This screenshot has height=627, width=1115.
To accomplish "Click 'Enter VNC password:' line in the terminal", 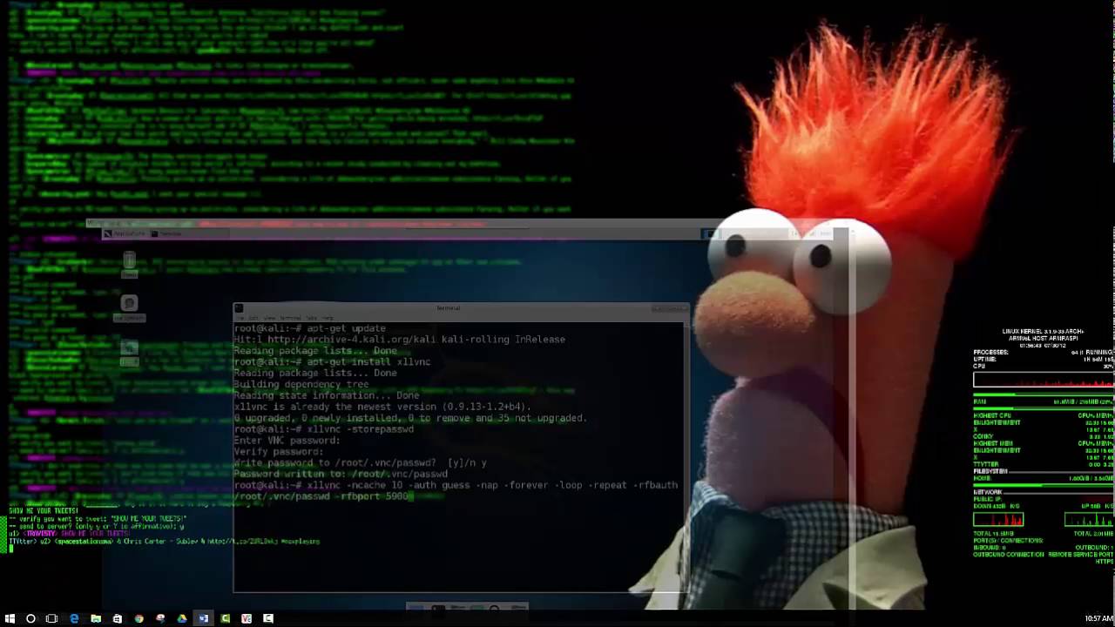I will (287, 441).
